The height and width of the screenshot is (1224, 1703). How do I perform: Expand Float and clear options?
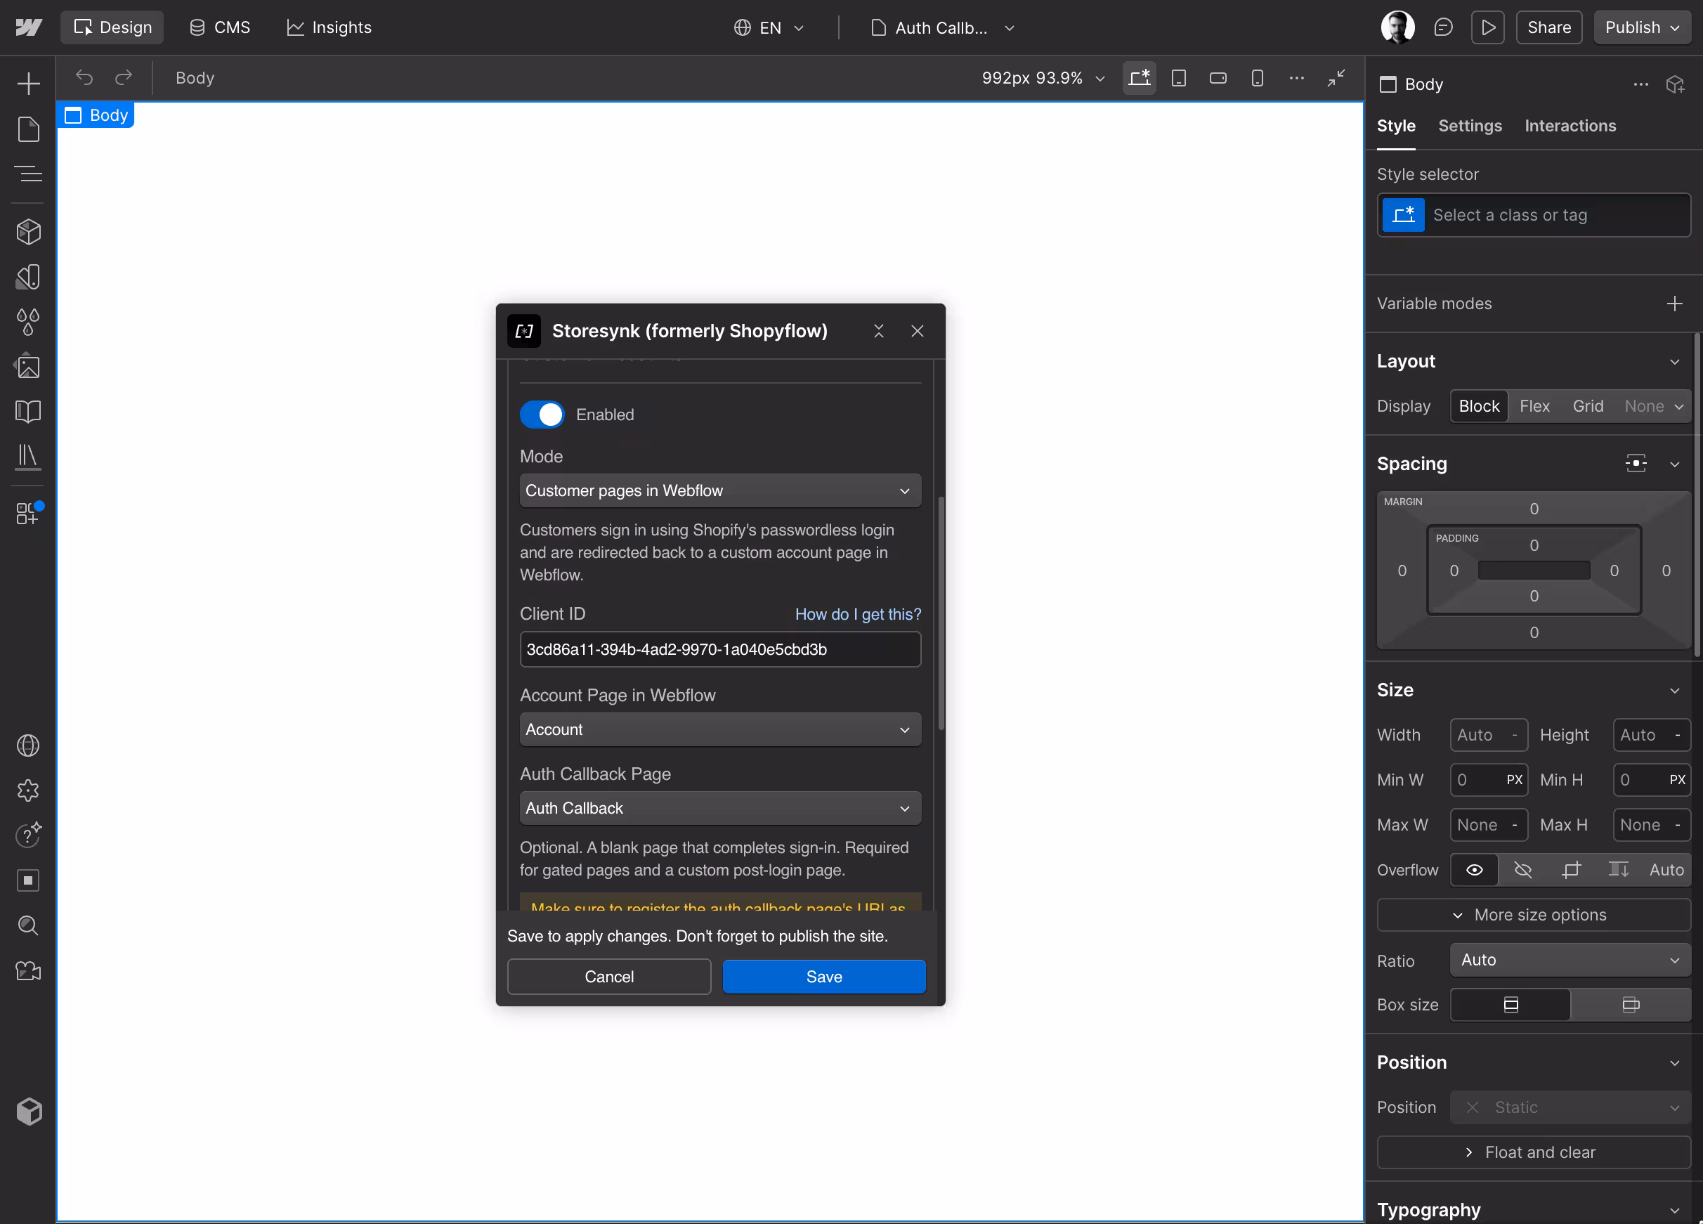click(1533, 1152)
